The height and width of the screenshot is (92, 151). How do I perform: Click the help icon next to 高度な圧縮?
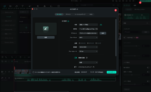point(87,58)
